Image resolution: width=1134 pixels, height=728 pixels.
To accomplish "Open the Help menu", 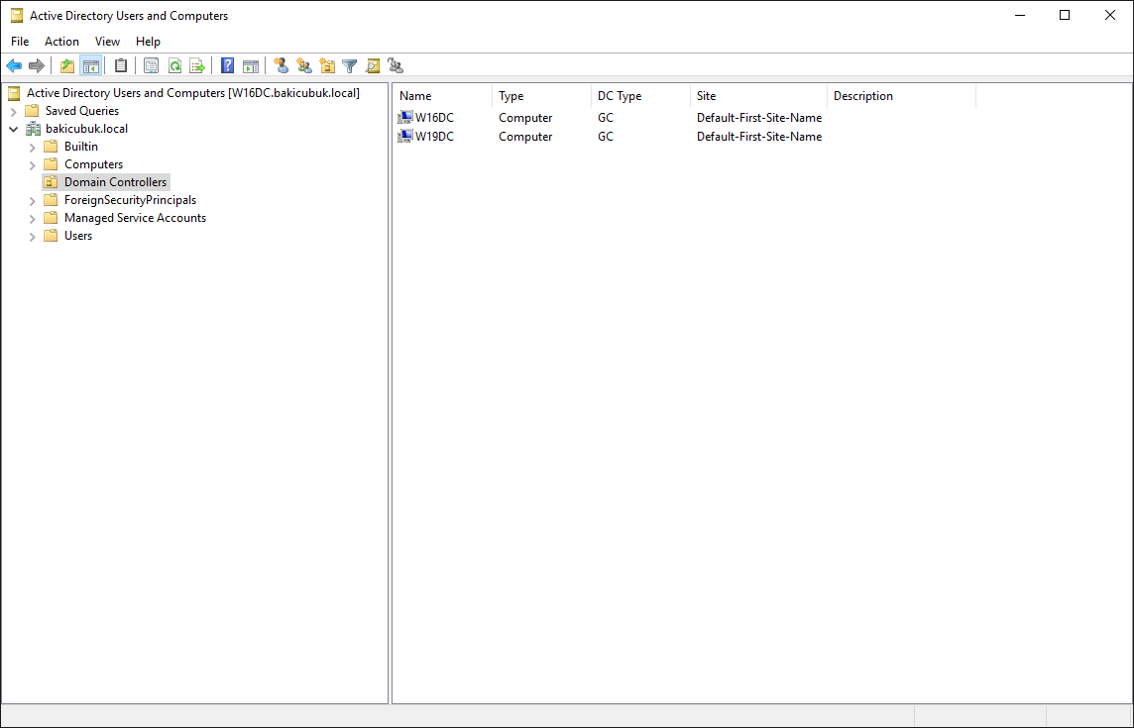I will pyautogui.click(x=149, y=42).
